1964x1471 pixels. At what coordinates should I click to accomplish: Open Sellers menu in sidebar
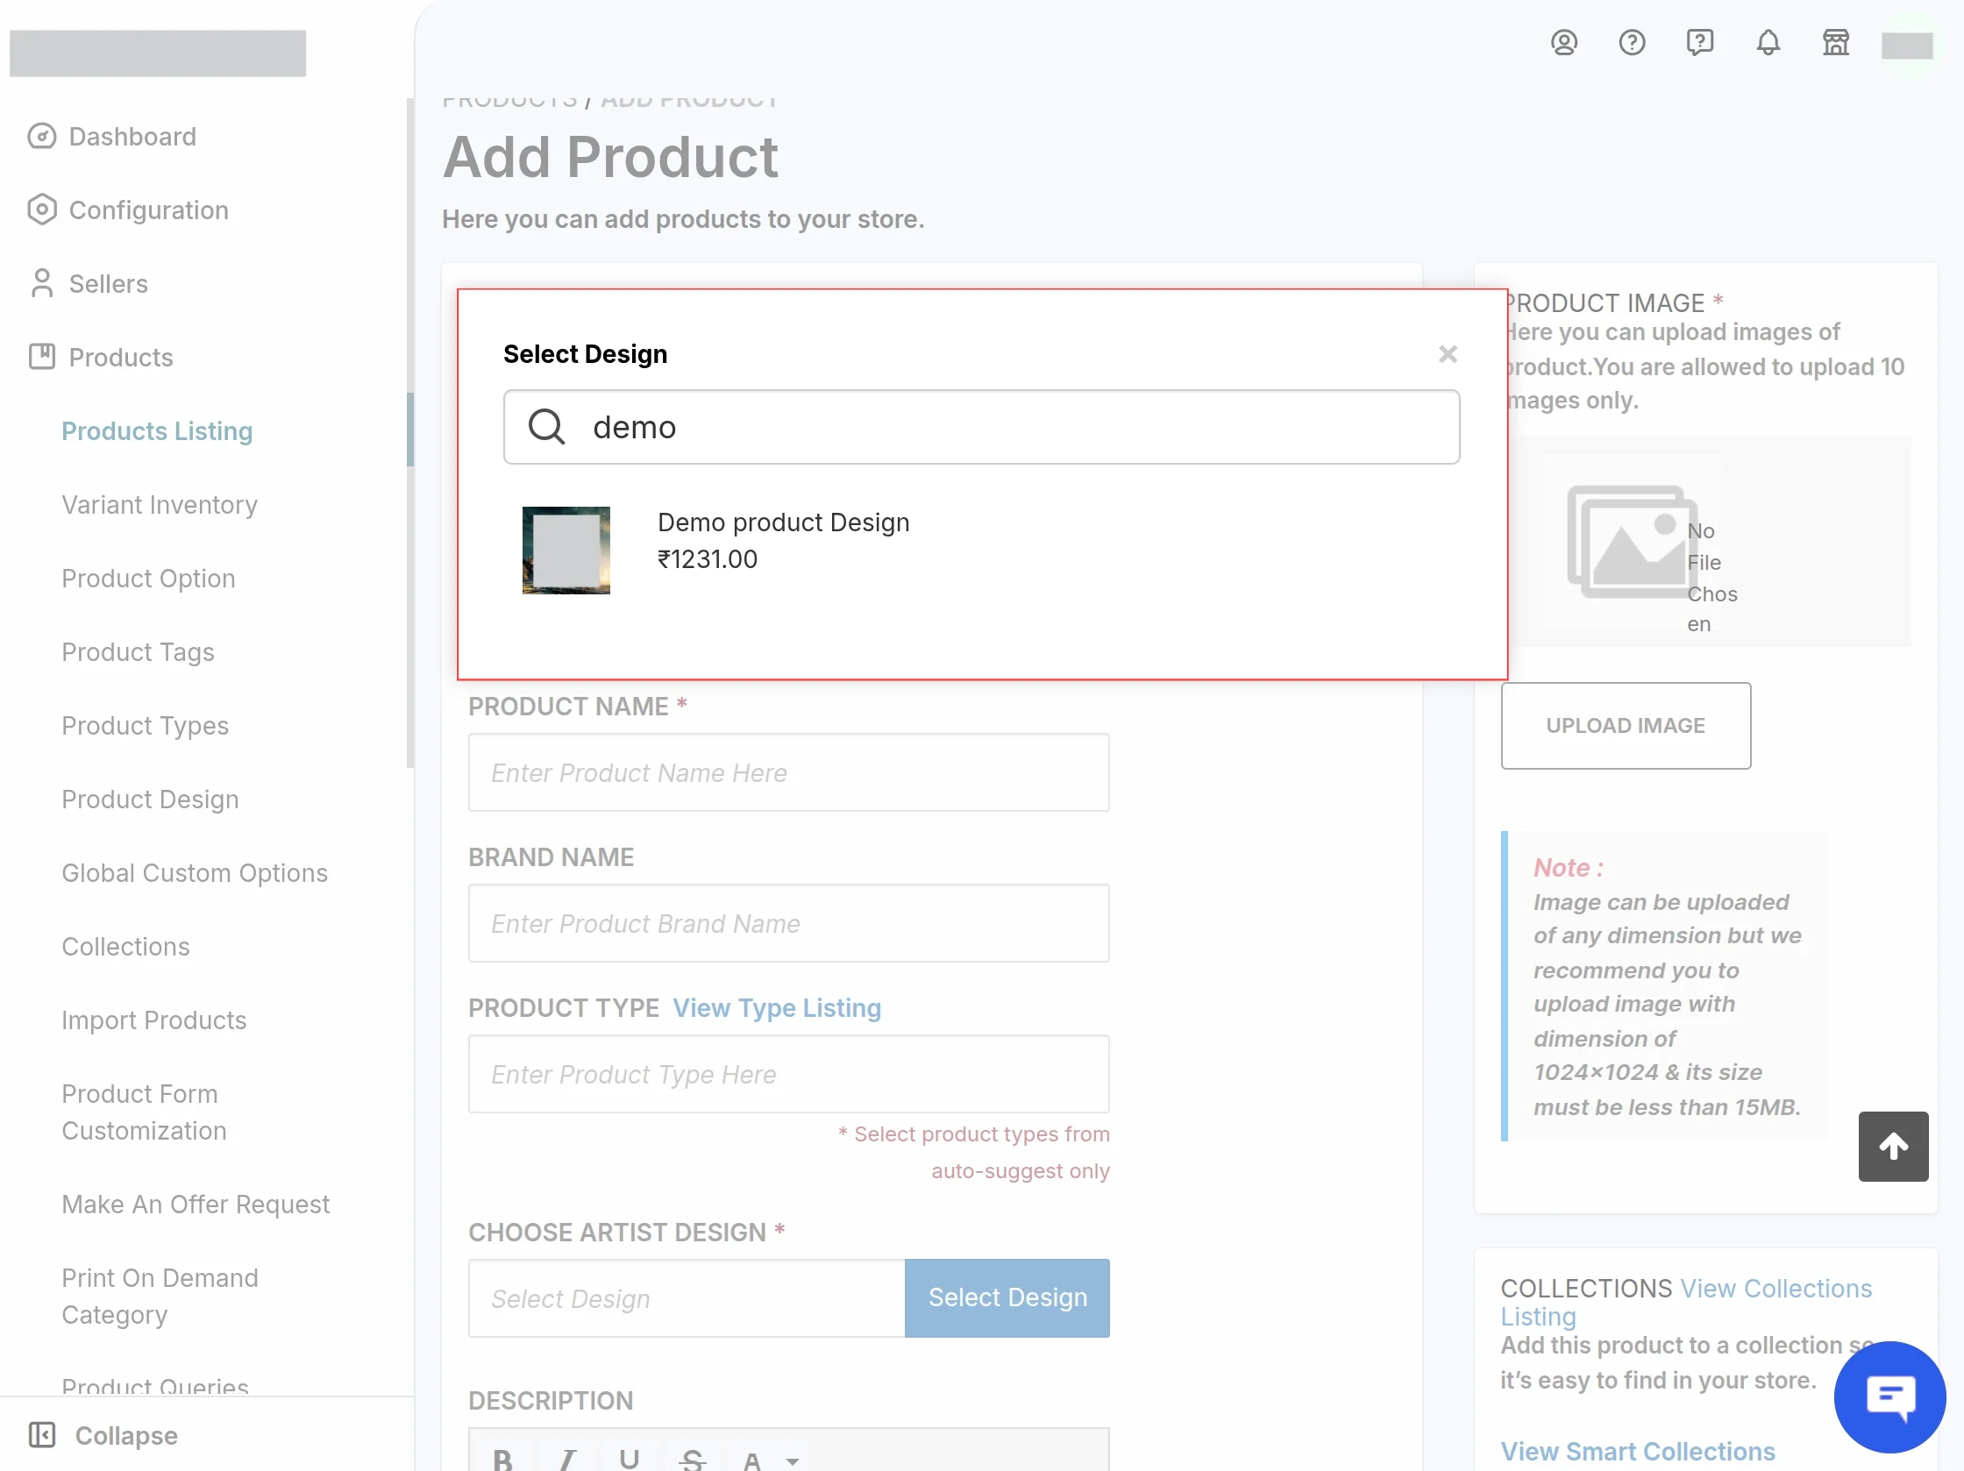pos(109,284)
